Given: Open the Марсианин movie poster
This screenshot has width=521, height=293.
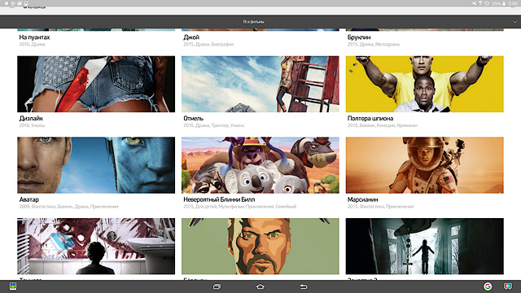Looking at the screenshot, I should tap(425, 165).
